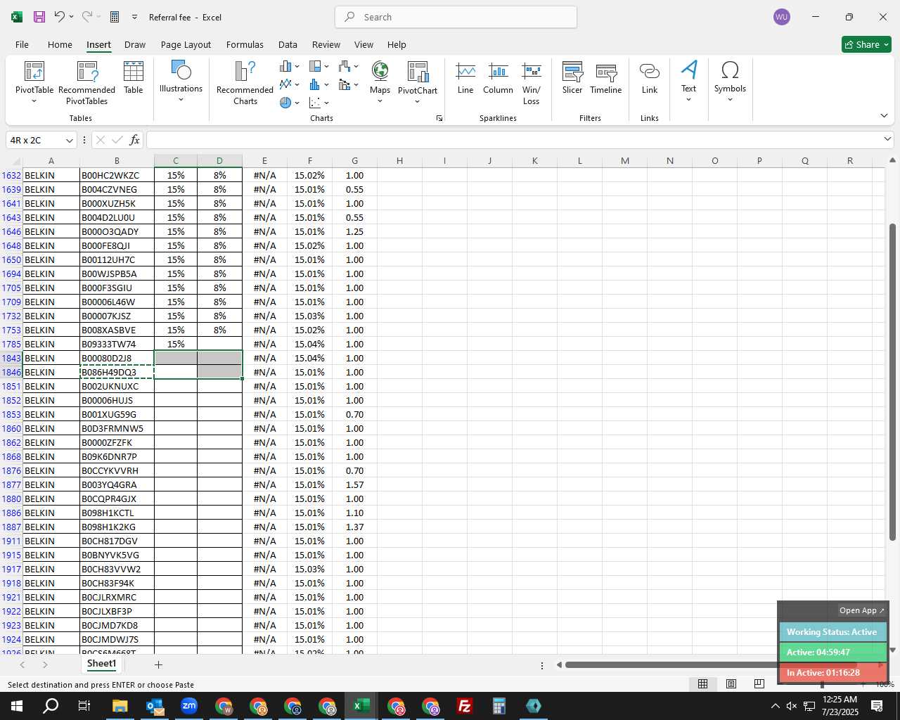Open Recommended PivotTables
Viewport: 900px width, 720px height.
point(87,83)
